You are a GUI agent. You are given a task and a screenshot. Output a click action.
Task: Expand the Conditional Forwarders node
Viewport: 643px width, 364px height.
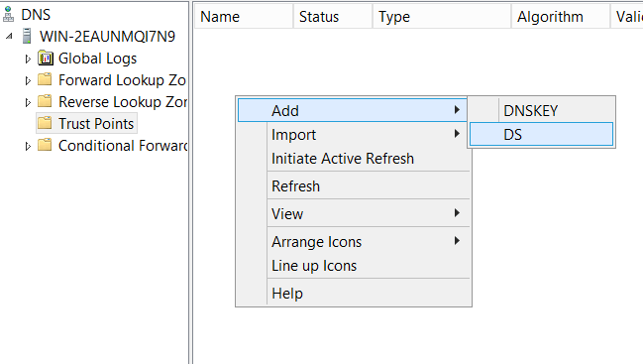click(x=28, y=146)
